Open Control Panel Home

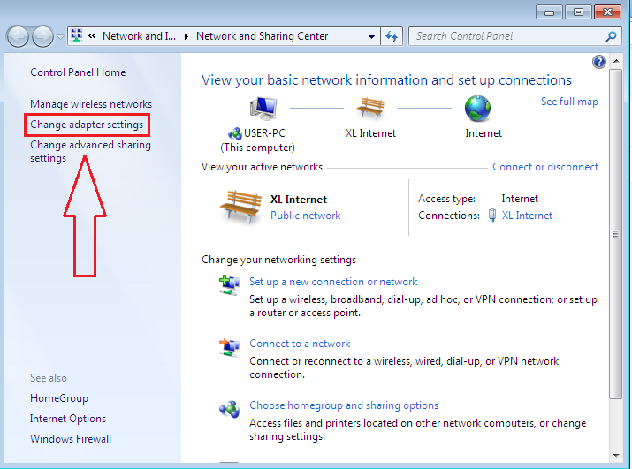[x=78, y=72]
